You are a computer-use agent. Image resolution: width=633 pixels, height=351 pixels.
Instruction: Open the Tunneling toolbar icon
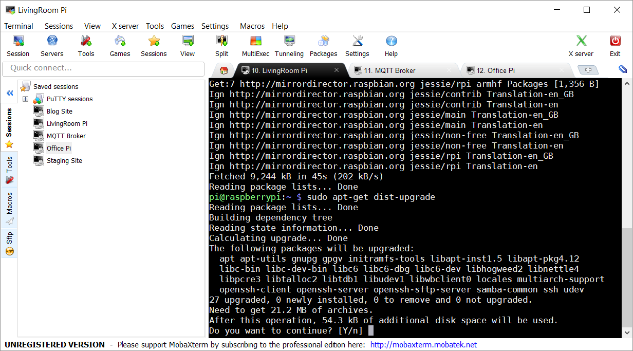289,46
